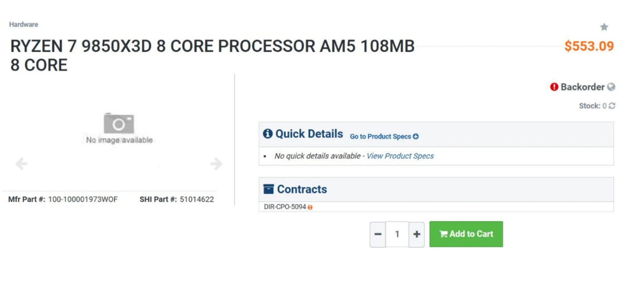Click the quantity input field
Image resolution: width=632 pixels, height=284 pixels.
[397, 234]
